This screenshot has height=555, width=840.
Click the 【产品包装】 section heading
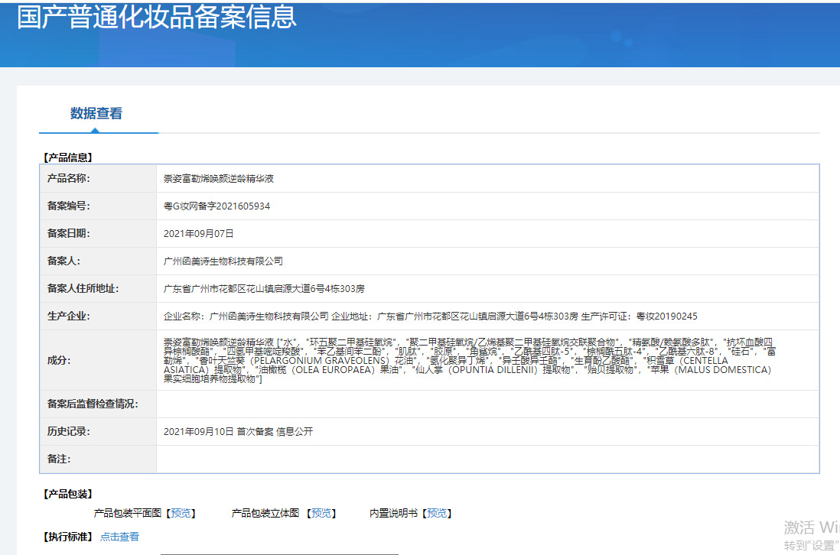(67, 495)
